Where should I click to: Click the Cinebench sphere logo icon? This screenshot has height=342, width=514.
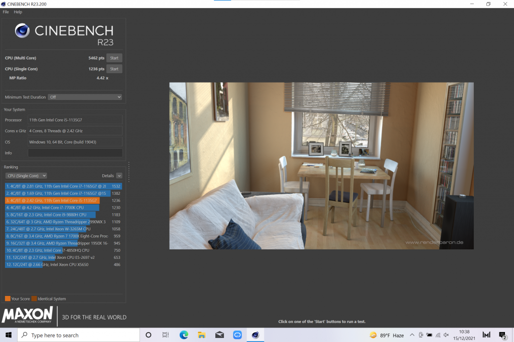(x=22, y=31)
